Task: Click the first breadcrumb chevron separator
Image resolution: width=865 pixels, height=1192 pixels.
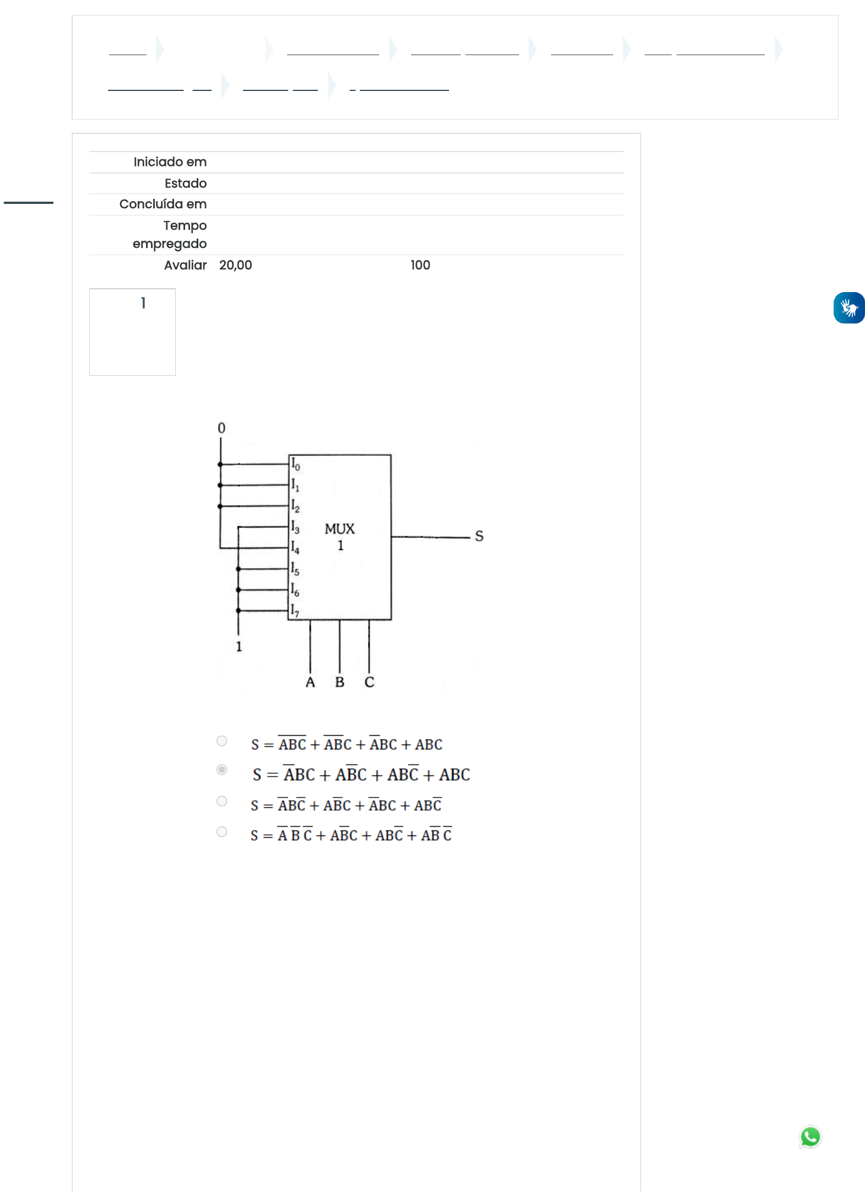Action: pos(160,50)
